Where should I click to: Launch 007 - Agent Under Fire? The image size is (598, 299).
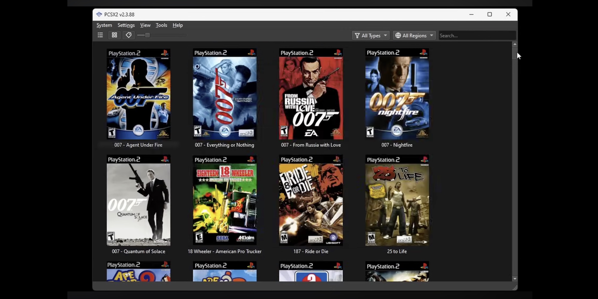tap(138, 94)
